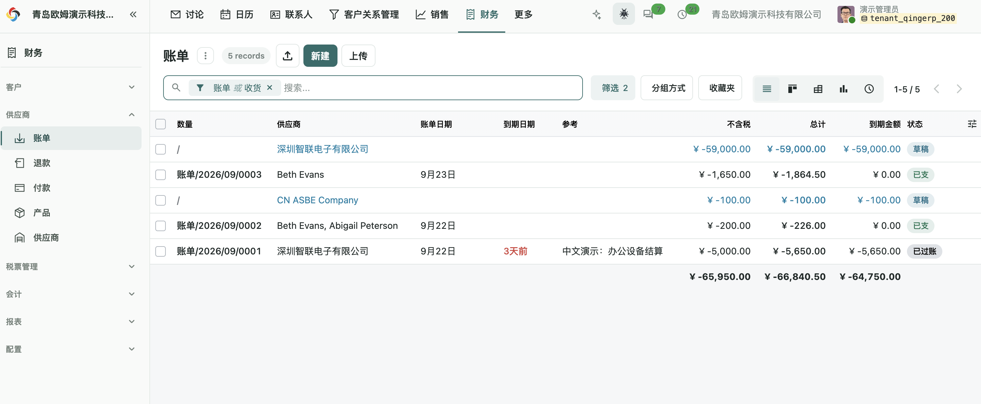This screenshot has width=981, height=404.
Task: Switch to pivot table view icon
Action: 817,89
